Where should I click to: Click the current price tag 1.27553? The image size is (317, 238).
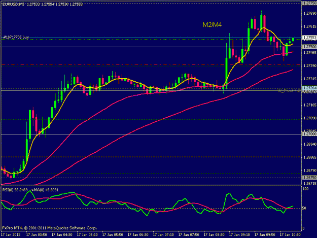pyautogui.click(x=309, y=38)
